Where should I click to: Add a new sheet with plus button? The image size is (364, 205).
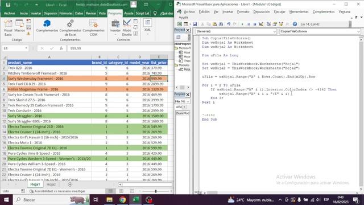point(70,184)
